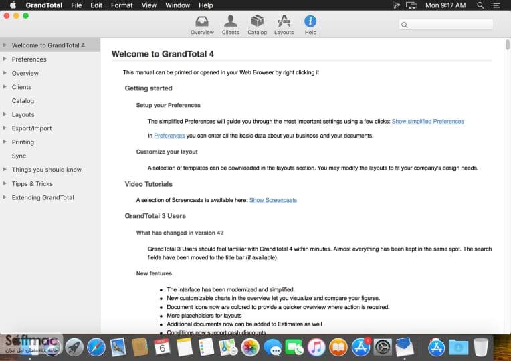Open the Help menu in menu bar
The width and height of the screenshot is (511, 361).
(x=205, y=5)
